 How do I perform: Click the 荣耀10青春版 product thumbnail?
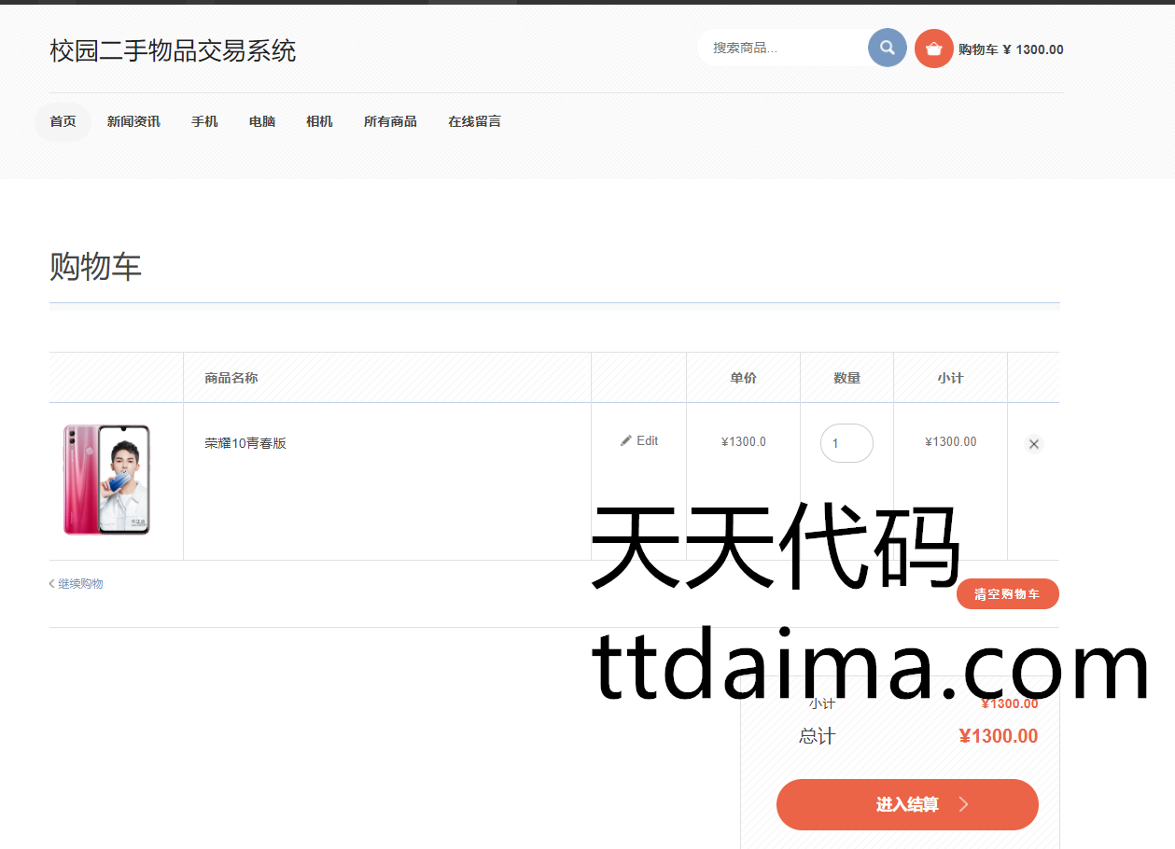click(x=106, y=480)
